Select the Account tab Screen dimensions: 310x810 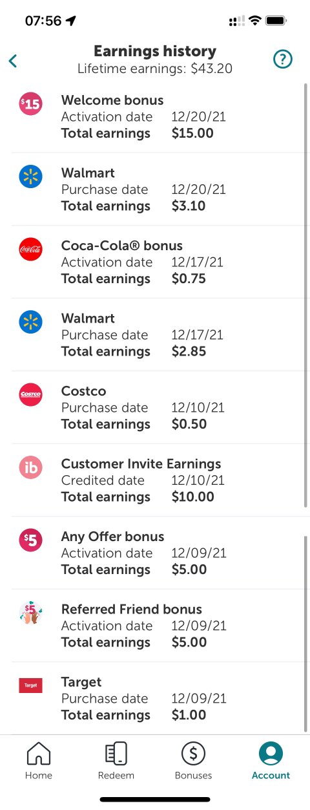271,761
